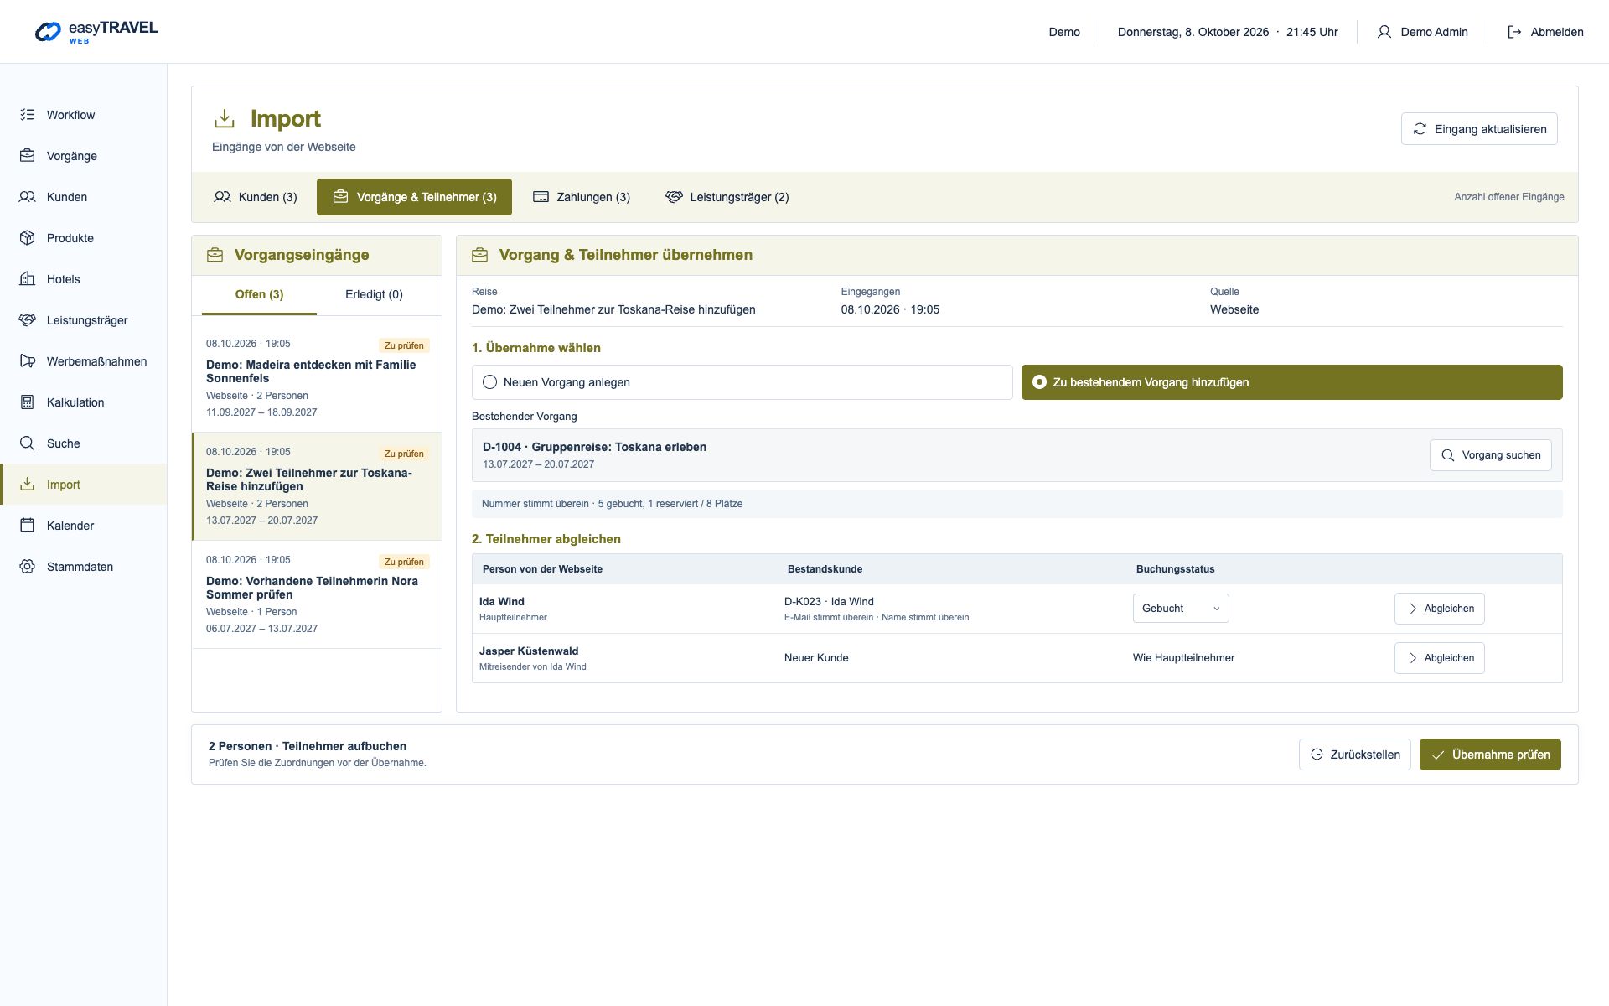Open the Import item in sidebar
The height and width of the screenshot is (1006, 1609).
click(x=84, y=485)
